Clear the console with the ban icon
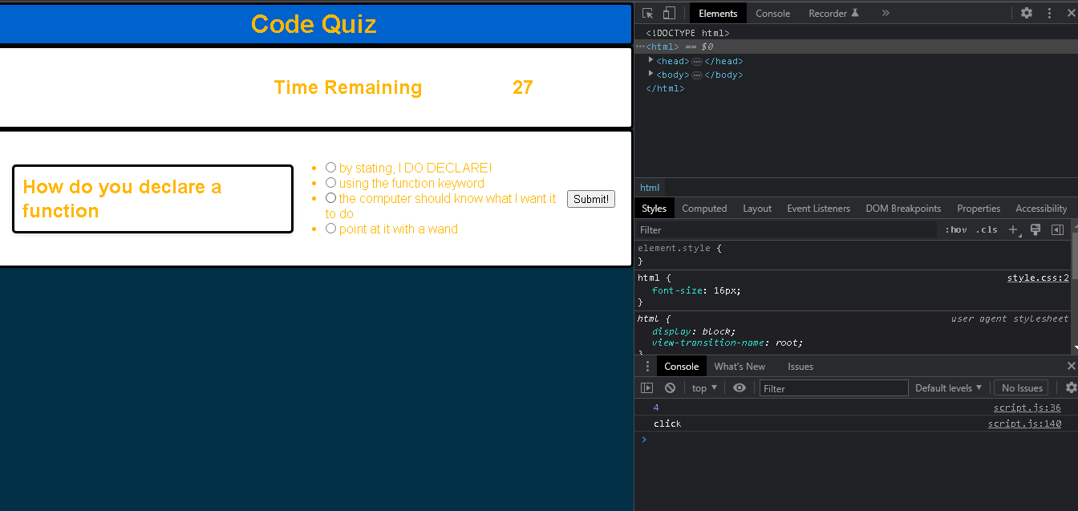 (x=670, y=387)
